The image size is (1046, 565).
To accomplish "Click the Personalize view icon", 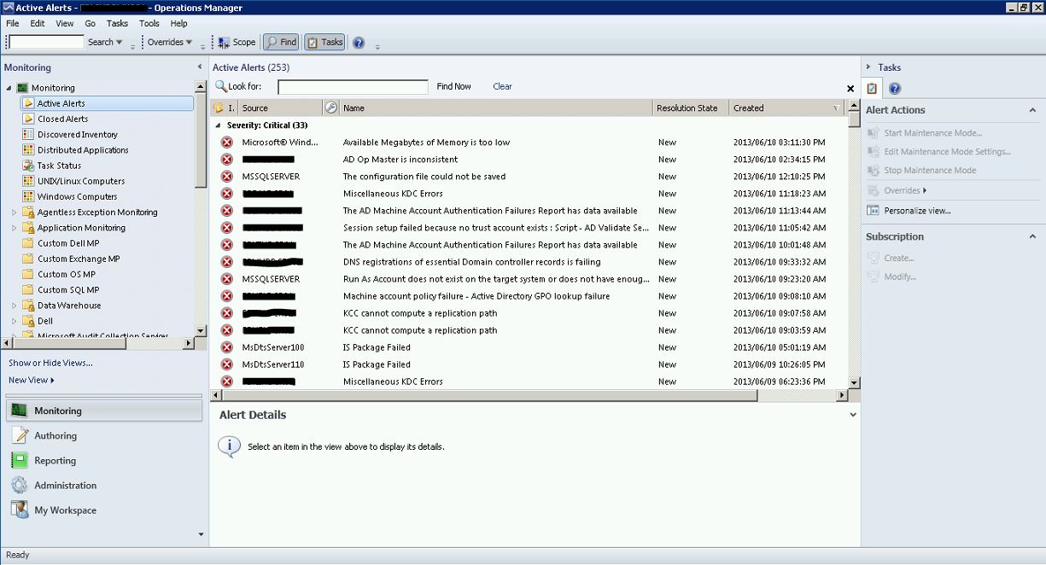I will point(874,210).
